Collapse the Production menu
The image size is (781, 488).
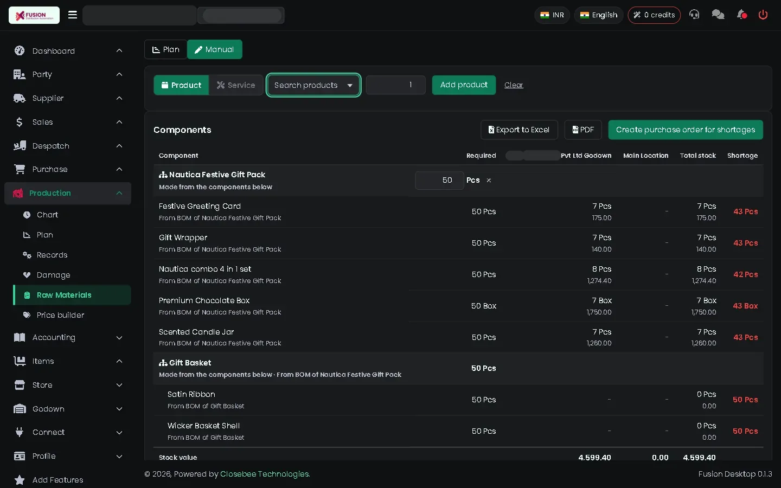[x=68, y=193]
